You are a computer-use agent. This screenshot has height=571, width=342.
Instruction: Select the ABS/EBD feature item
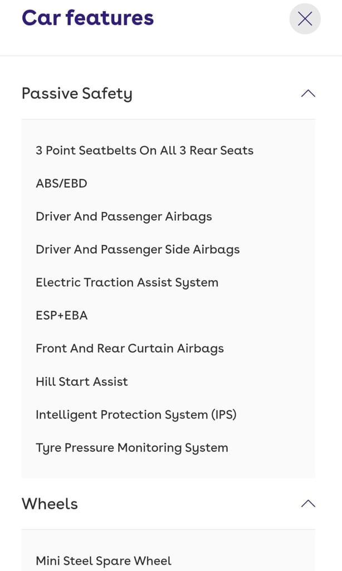tap(61, 183)
